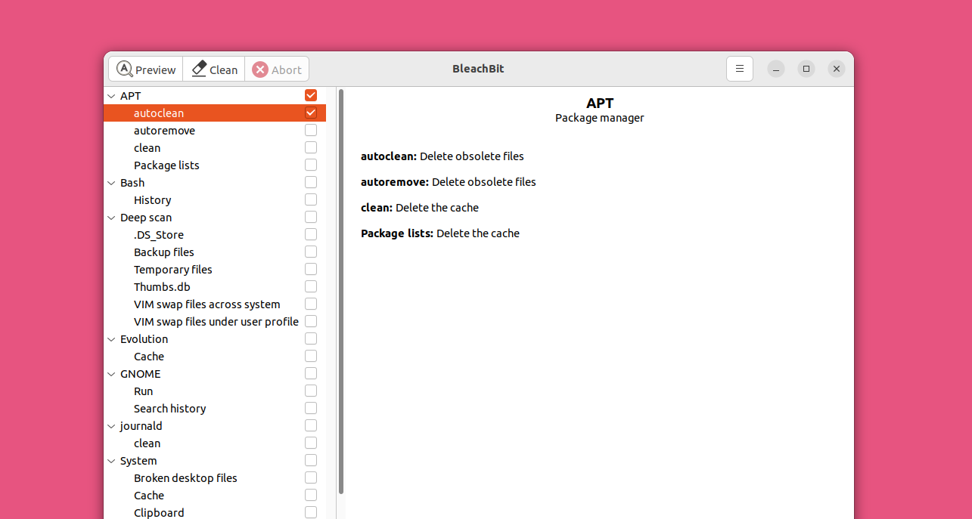Select the Thumbs.db entry
The width and height of the screenshot is (972, 519).
pos(162,287)
